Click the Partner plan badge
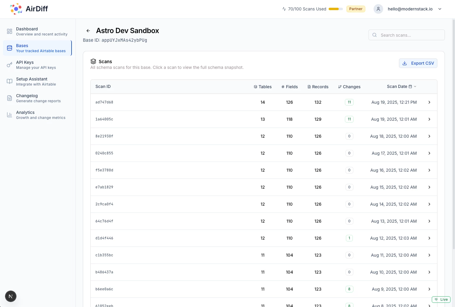 (x=356, y=9)
